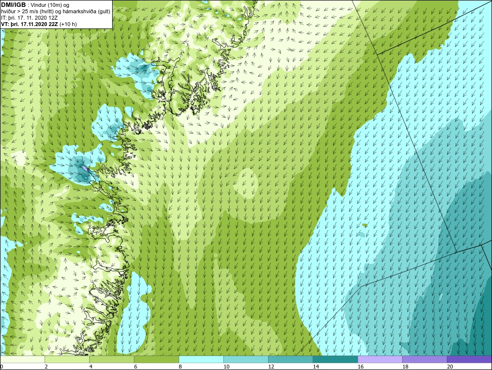Click the legend label '10'
The width and height of the screenshot is (492, 370).
pyautogui.click(x=226, y=367)
